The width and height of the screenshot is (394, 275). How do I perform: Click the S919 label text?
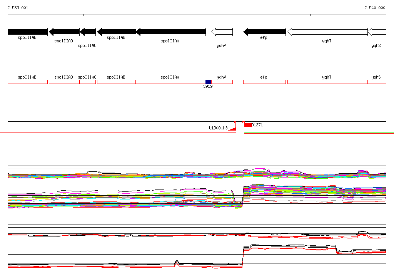tap(208, 86)
